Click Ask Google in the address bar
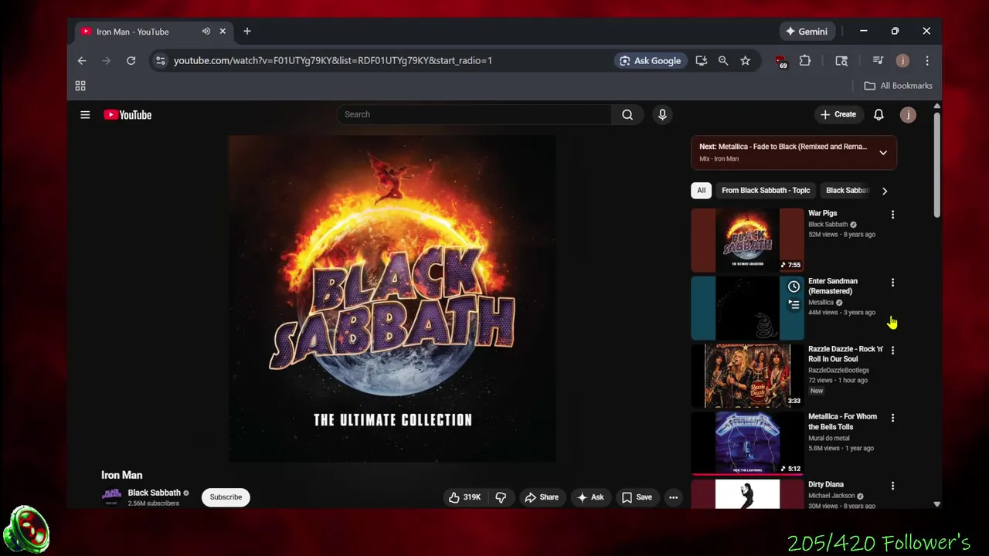 tap(649, 60)
